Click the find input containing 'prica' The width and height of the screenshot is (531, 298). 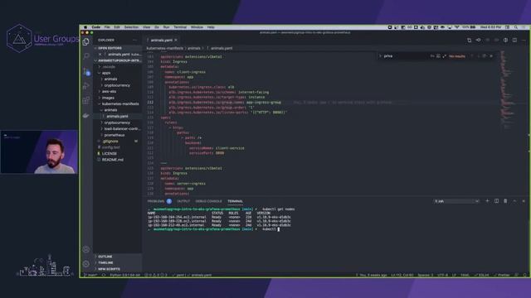click(406, 56)
